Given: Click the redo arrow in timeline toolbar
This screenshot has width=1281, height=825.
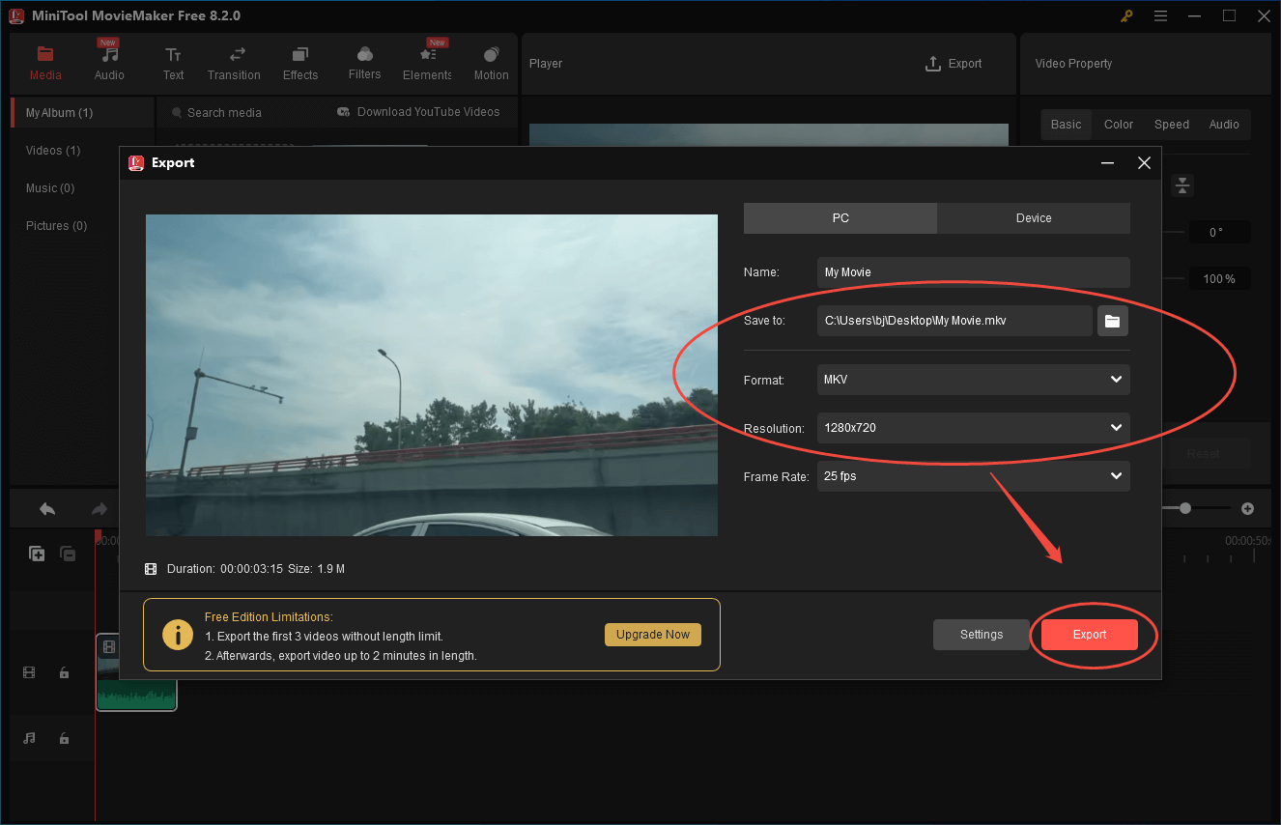Looking at the screenshot, I should [x=99, y=509].
